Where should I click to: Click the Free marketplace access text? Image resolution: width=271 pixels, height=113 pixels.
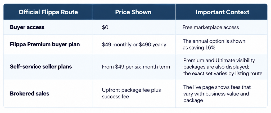tap(211, 27)
